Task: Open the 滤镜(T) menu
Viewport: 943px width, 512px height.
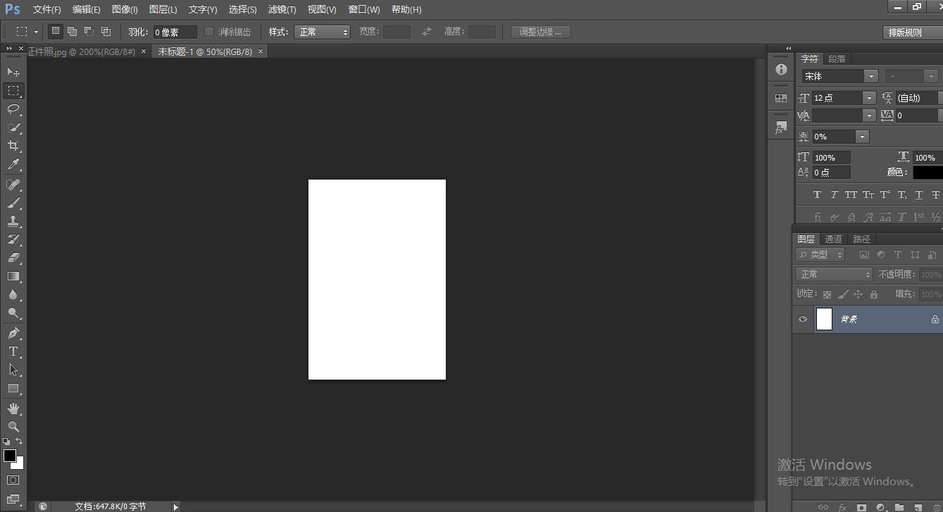Action: [x=282, y=9]
